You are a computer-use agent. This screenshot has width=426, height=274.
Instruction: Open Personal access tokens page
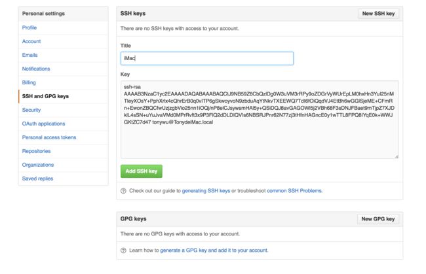pos(49,137)
